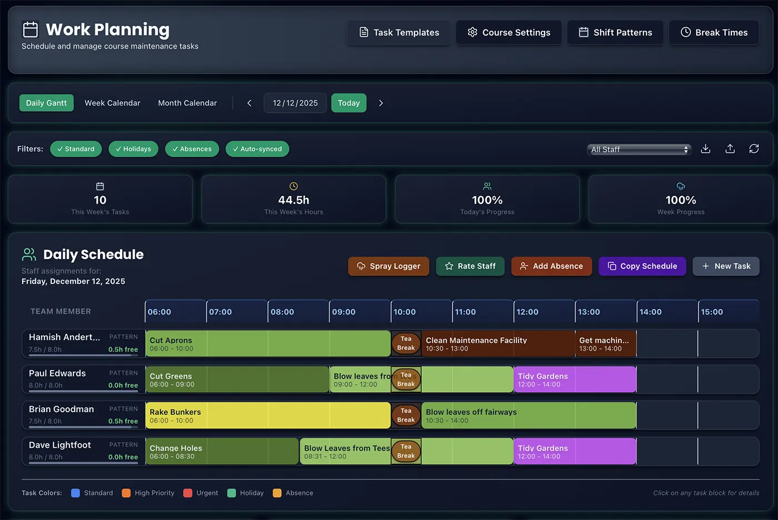The image size is (778, 520).
Task: Click Hamish's Tea Break marker
Action: (406, 343)
